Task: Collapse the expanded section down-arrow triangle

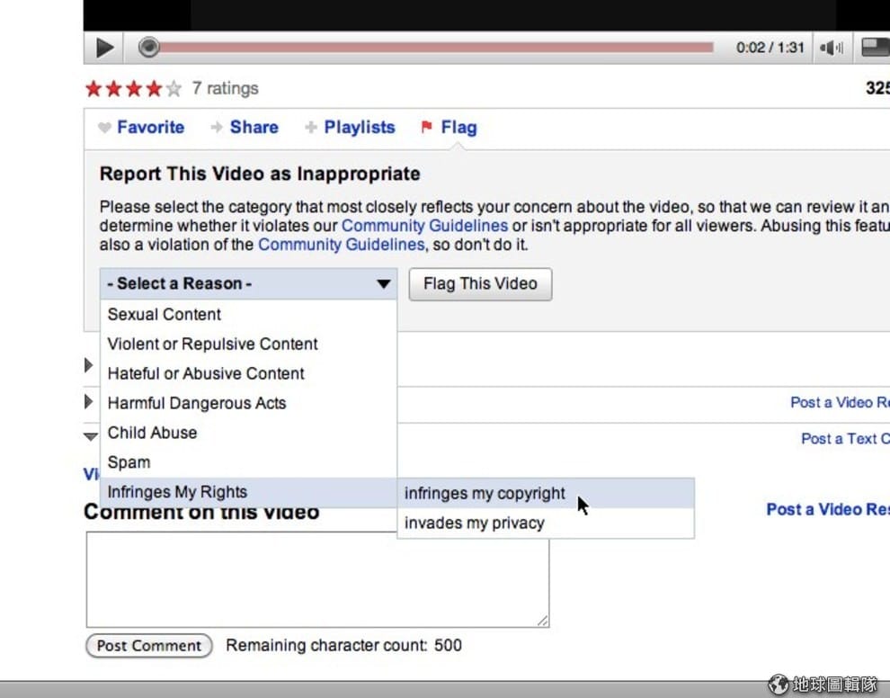Action: 90,436
